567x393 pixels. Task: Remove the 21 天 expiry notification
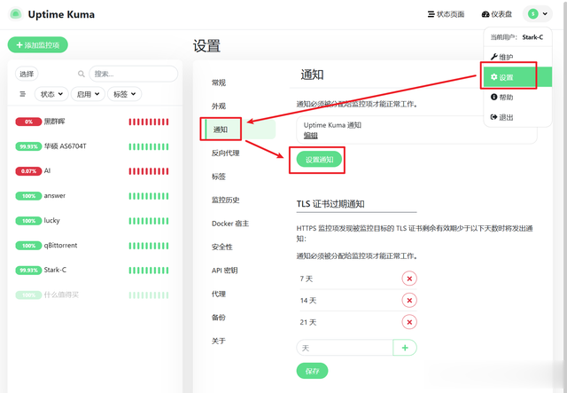[409, 322]
